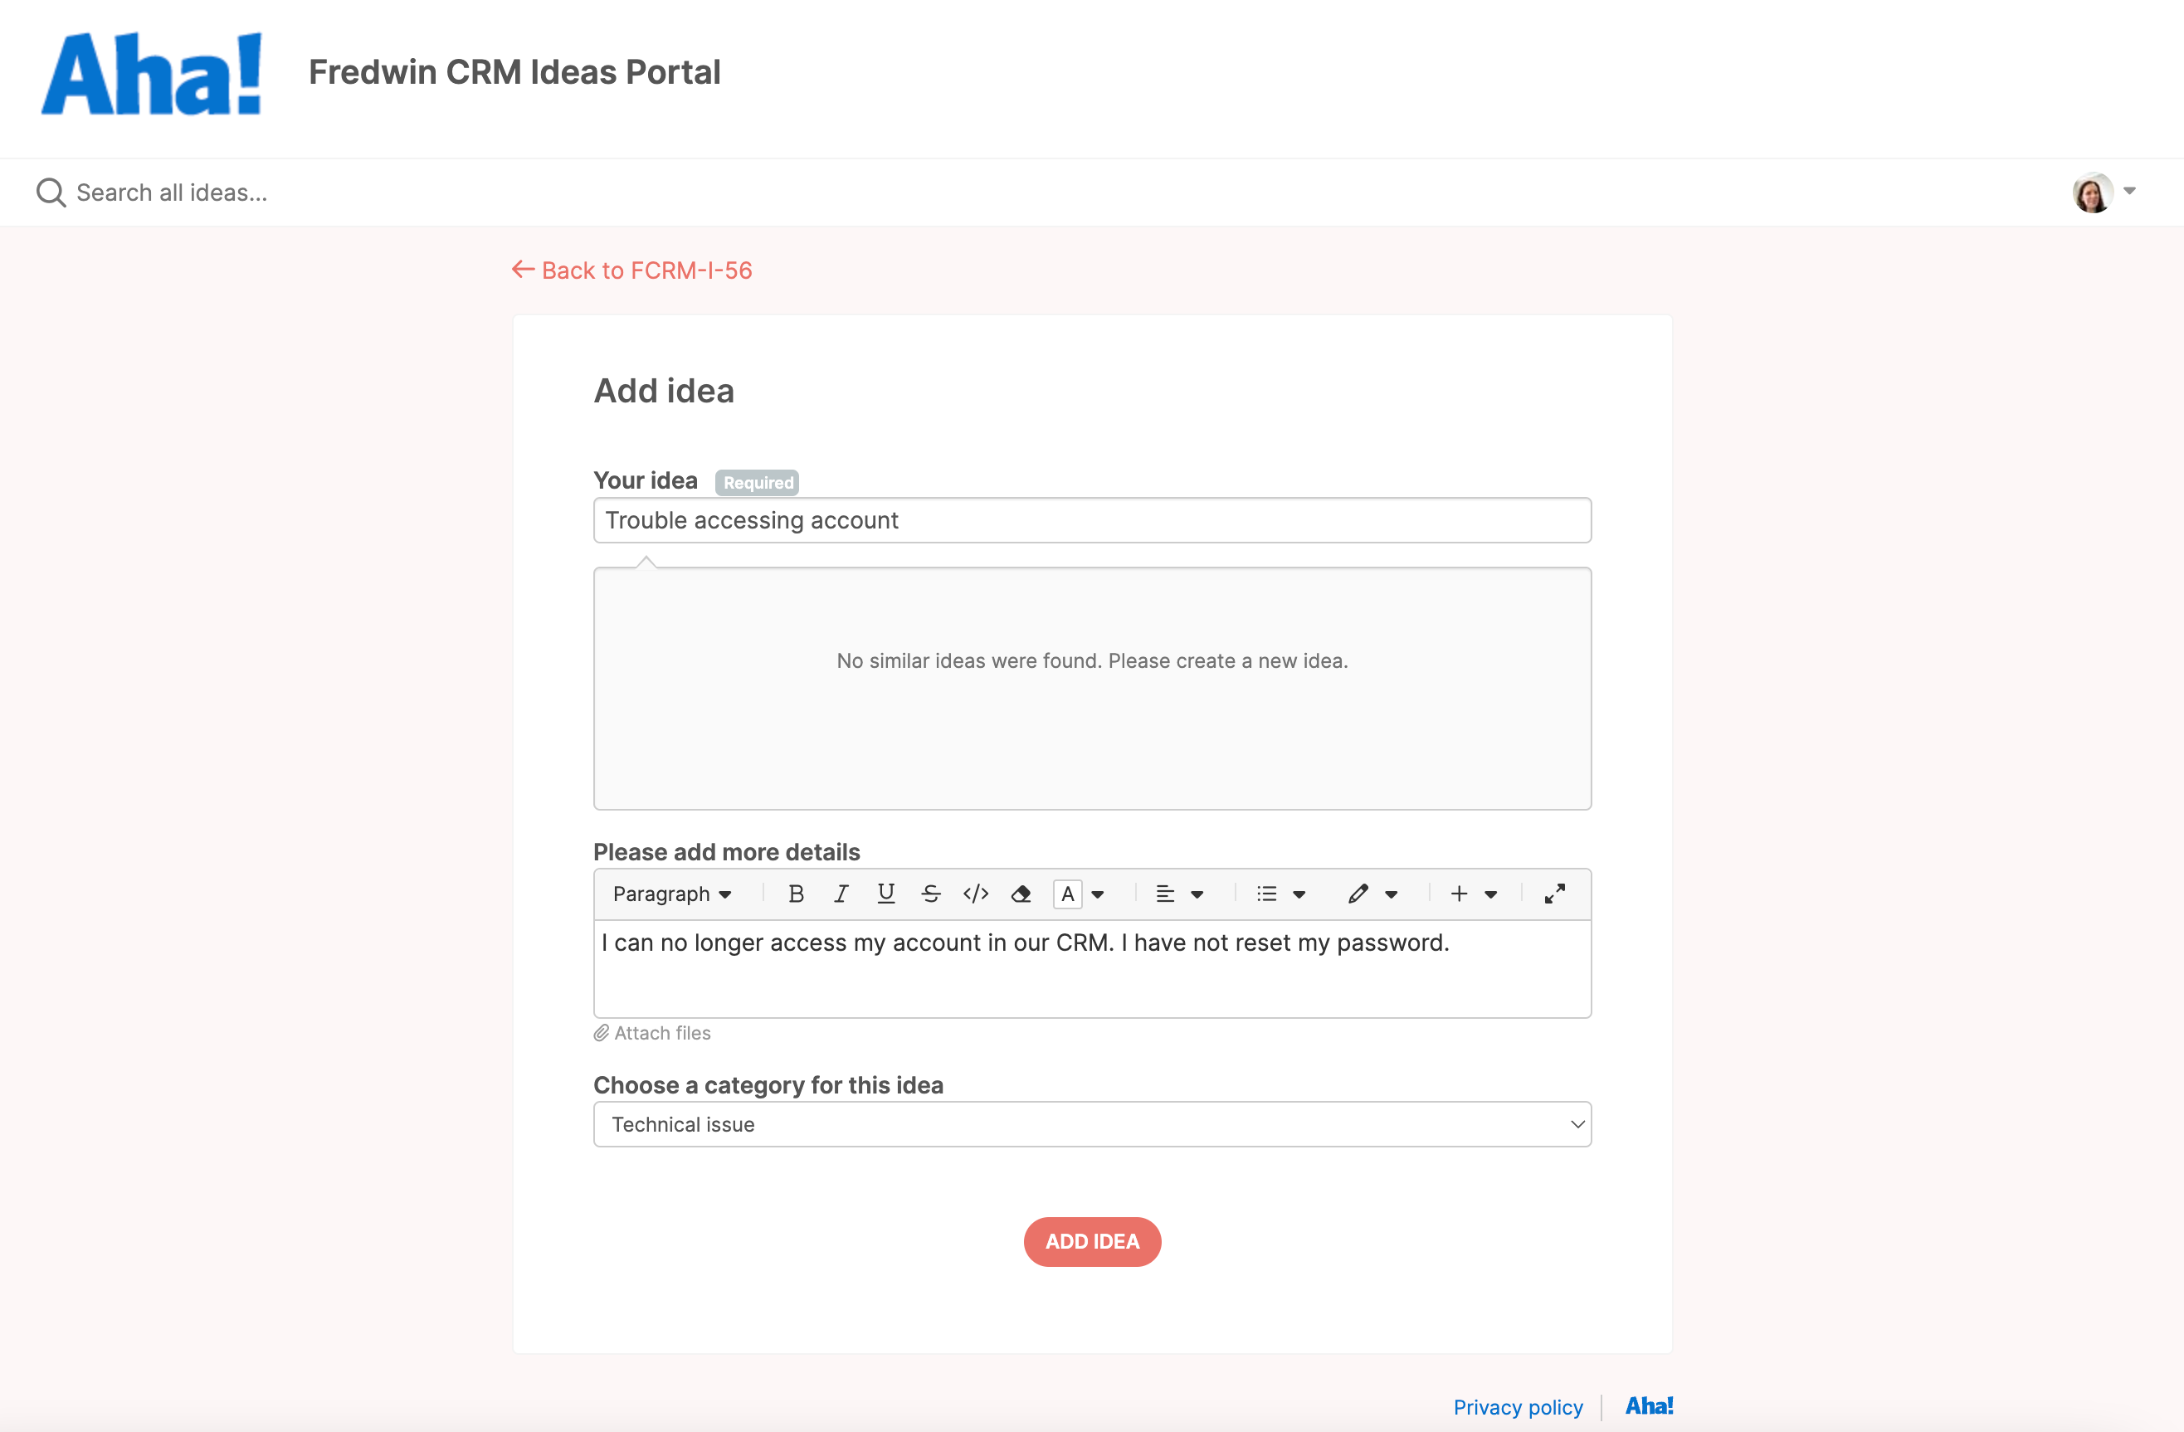Underline text in the details editor
This screenshot has height=1432, width=2184.
tap(885, 894)
